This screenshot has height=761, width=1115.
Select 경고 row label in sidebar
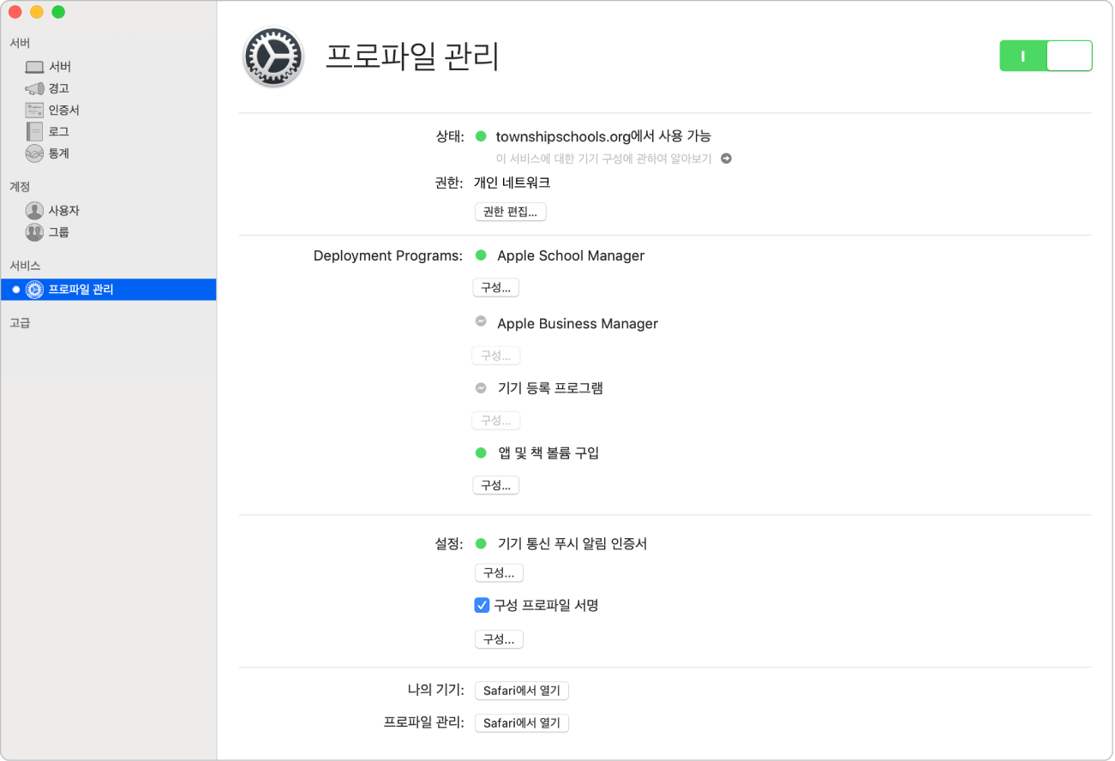pyautogui.click(x=59, y=88)
